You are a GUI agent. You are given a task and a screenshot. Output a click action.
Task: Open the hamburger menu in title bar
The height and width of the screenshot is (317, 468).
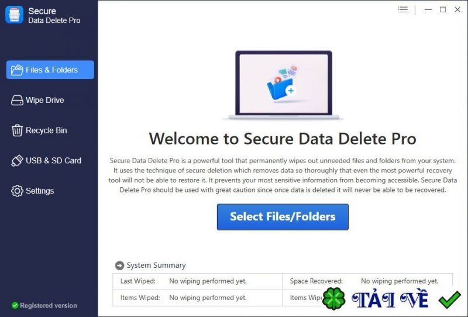[402, 9]
